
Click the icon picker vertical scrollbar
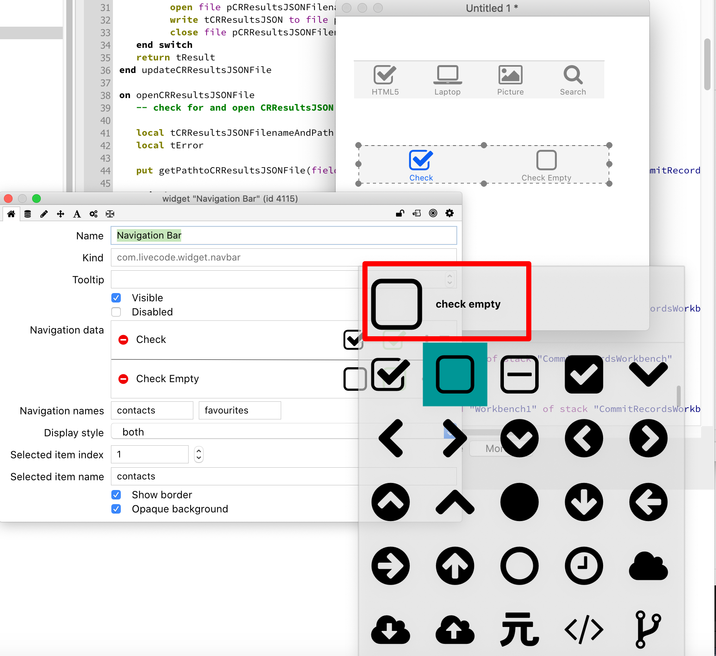pos(679,396)
